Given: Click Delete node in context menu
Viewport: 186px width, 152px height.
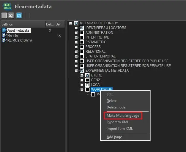Looking at the screenshot, I should [x=116, y=107].
